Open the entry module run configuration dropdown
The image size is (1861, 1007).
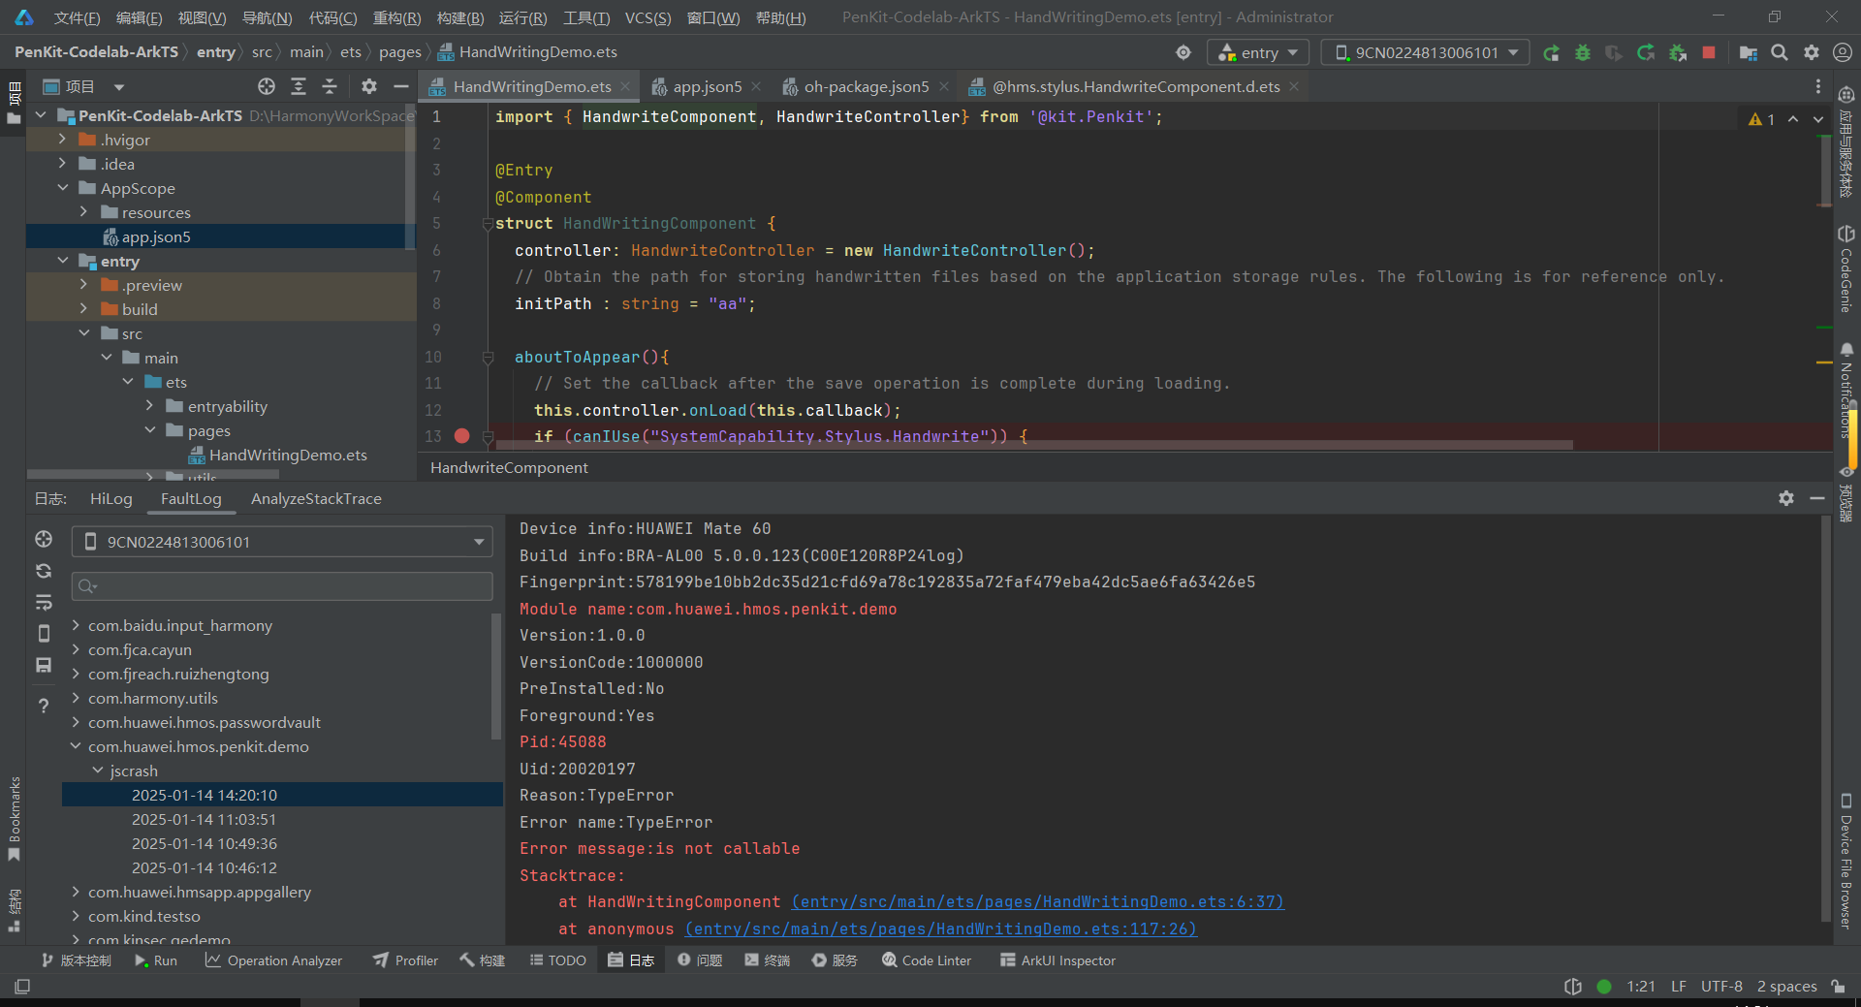(1258, 52)
